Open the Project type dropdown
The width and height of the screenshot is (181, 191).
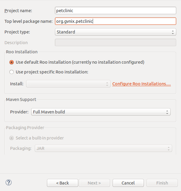[116, 32]
